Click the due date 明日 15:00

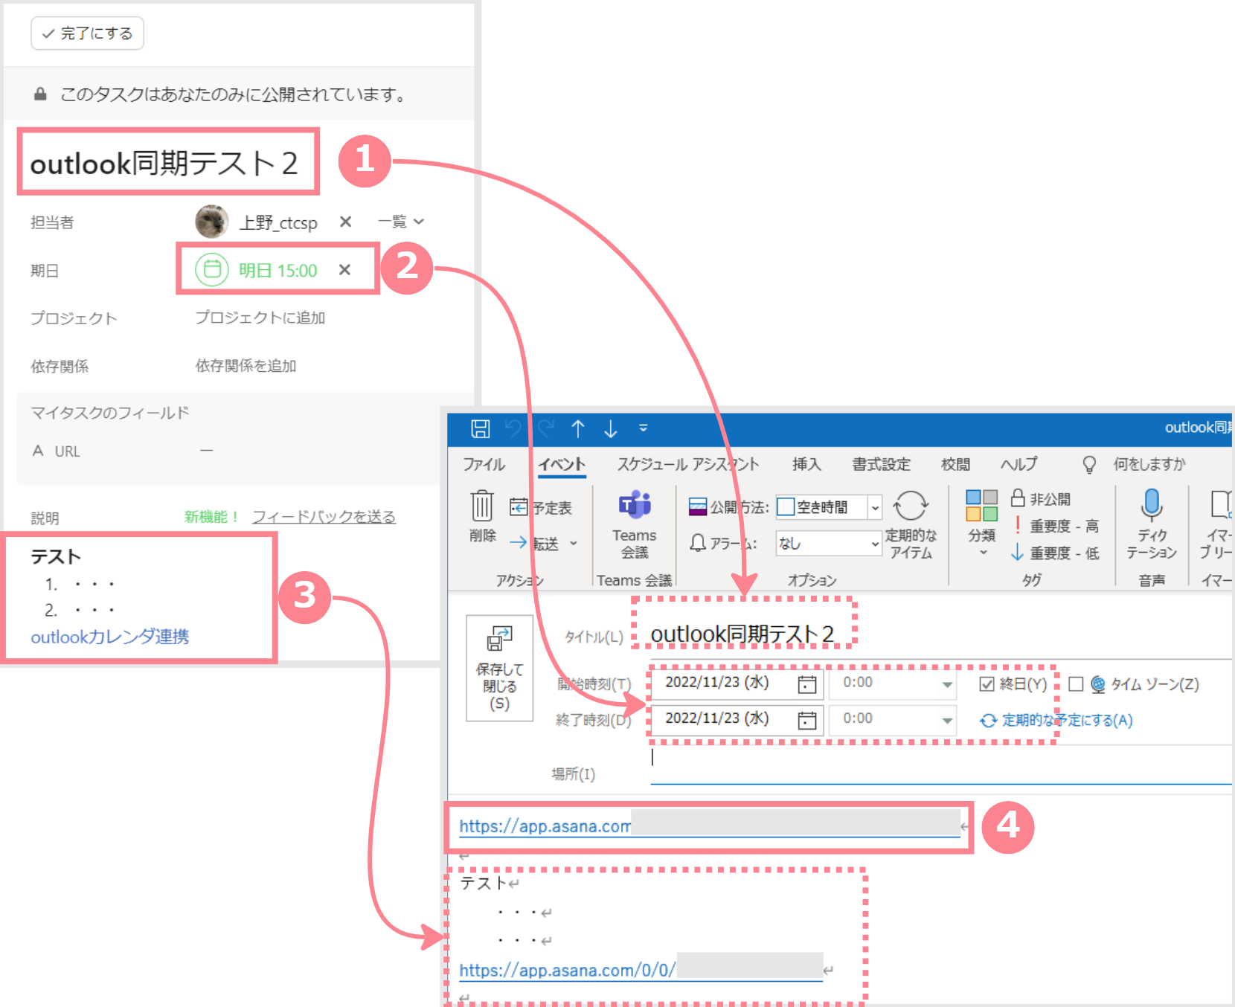point(278,270)
